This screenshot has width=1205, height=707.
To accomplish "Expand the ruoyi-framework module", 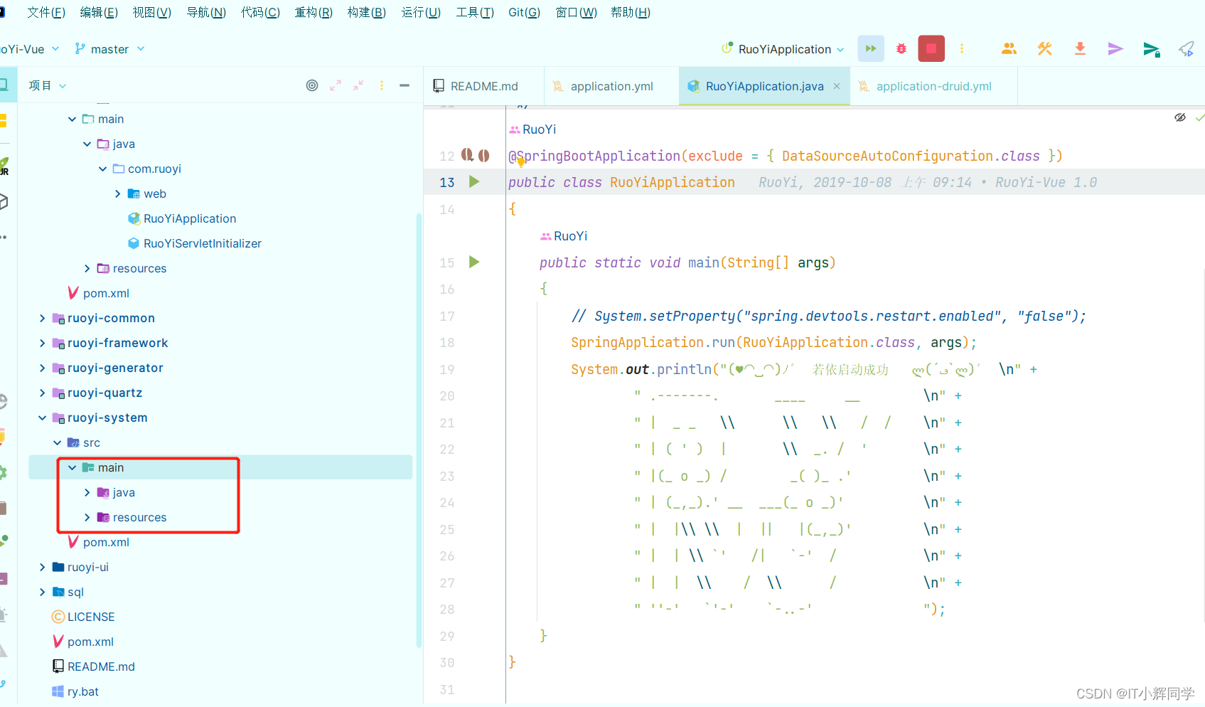I will click(x=42, y=343).
